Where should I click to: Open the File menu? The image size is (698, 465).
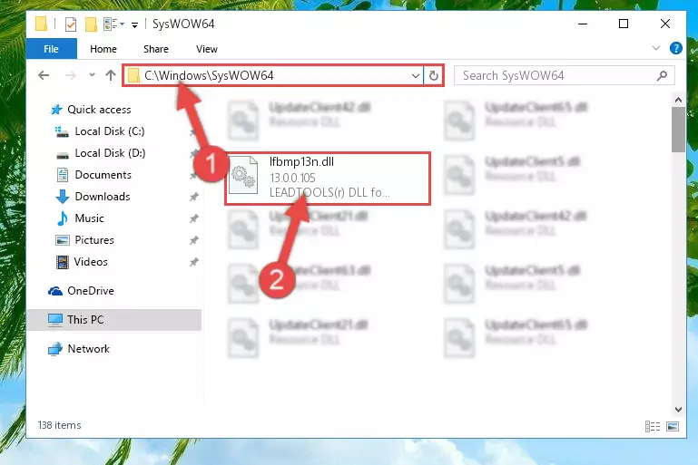click(x=51, y=49)
